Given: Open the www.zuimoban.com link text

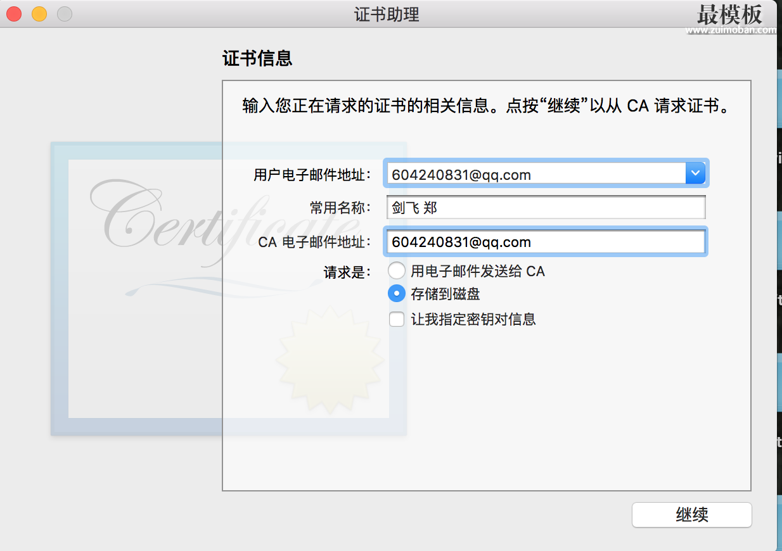Looking at the screenshot, I should pos(730,30).
